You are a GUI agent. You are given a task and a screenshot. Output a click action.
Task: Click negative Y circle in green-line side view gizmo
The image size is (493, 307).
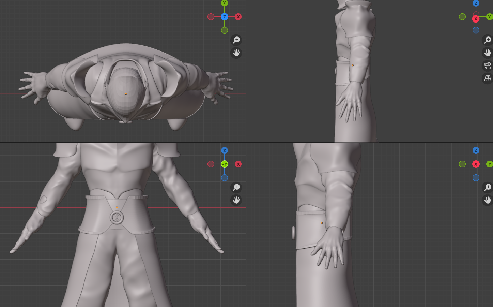click(462, 164)
